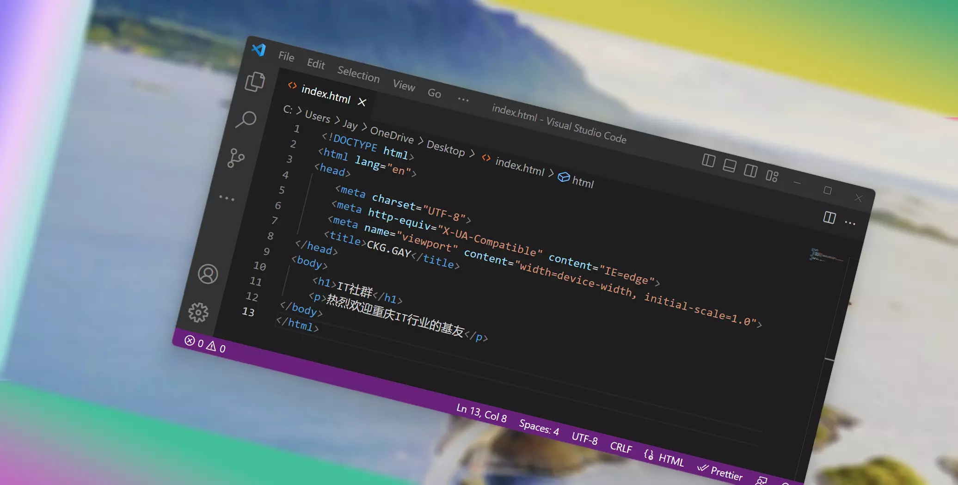Click the Spaces: 4 indentation setting
Viewport: 958px width, 485px height.
[539, 427]
